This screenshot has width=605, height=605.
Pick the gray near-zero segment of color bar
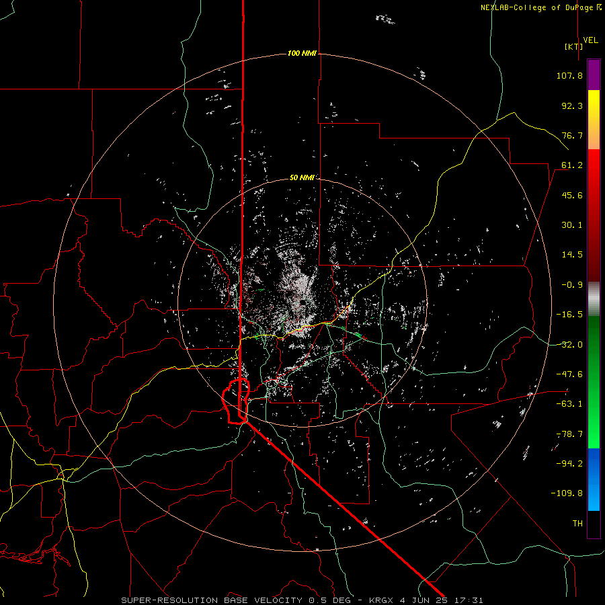[x=594, y=299]
